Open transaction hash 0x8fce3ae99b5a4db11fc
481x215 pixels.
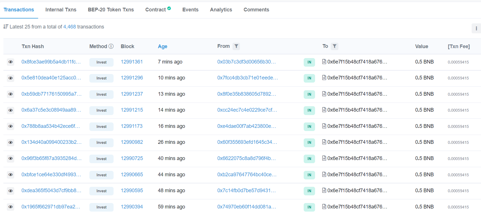(x=51, y=62)
